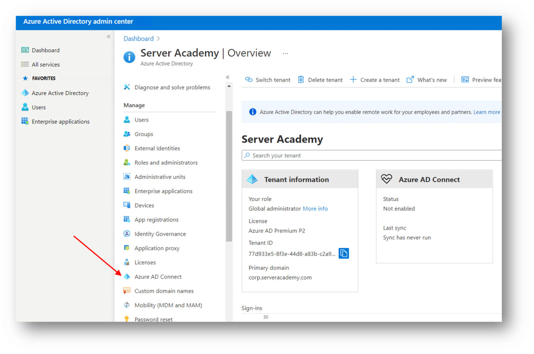Expand the Dashboard breadcrumb chevron
The height and width of the screenshot is (354, 534).
pos(159,38)
